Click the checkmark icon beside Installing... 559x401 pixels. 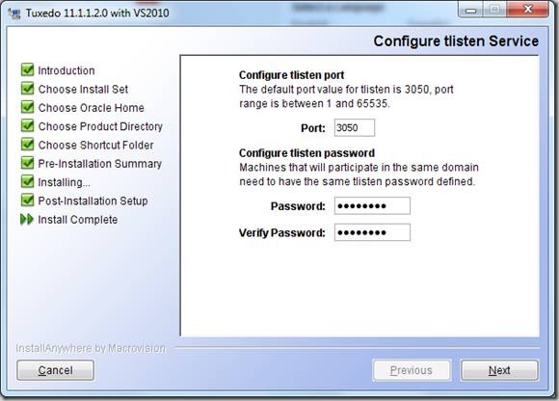pos(27,181)
